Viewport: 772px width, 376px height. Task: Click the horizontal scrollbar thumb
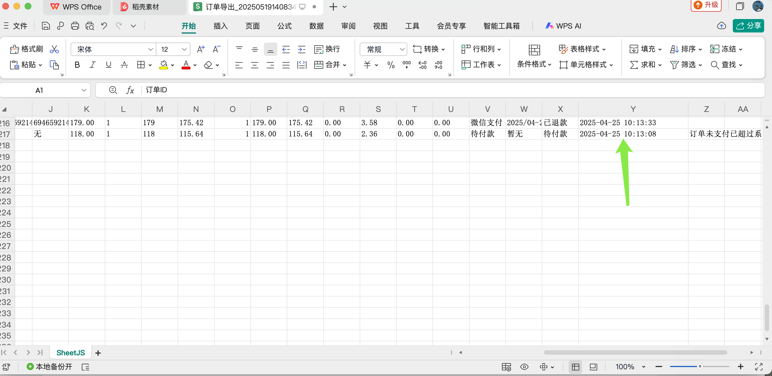635,352
